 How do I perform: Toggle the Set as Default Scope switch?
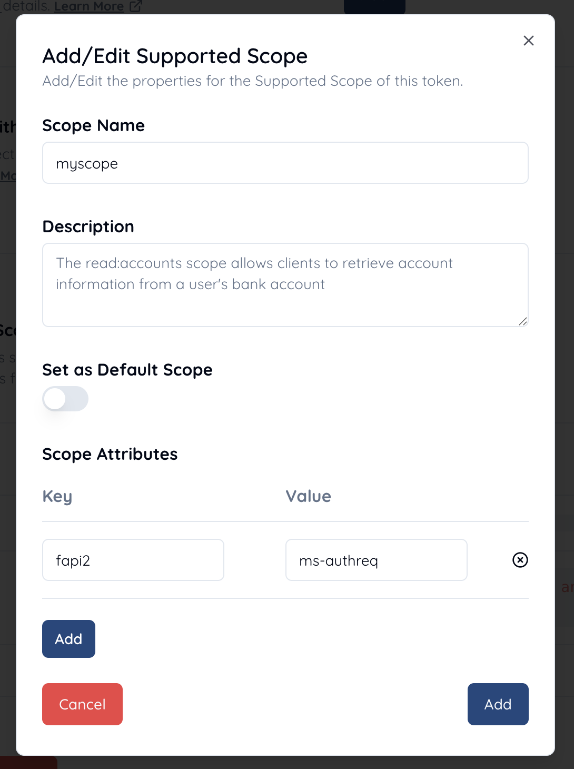(x=65, y=399)
